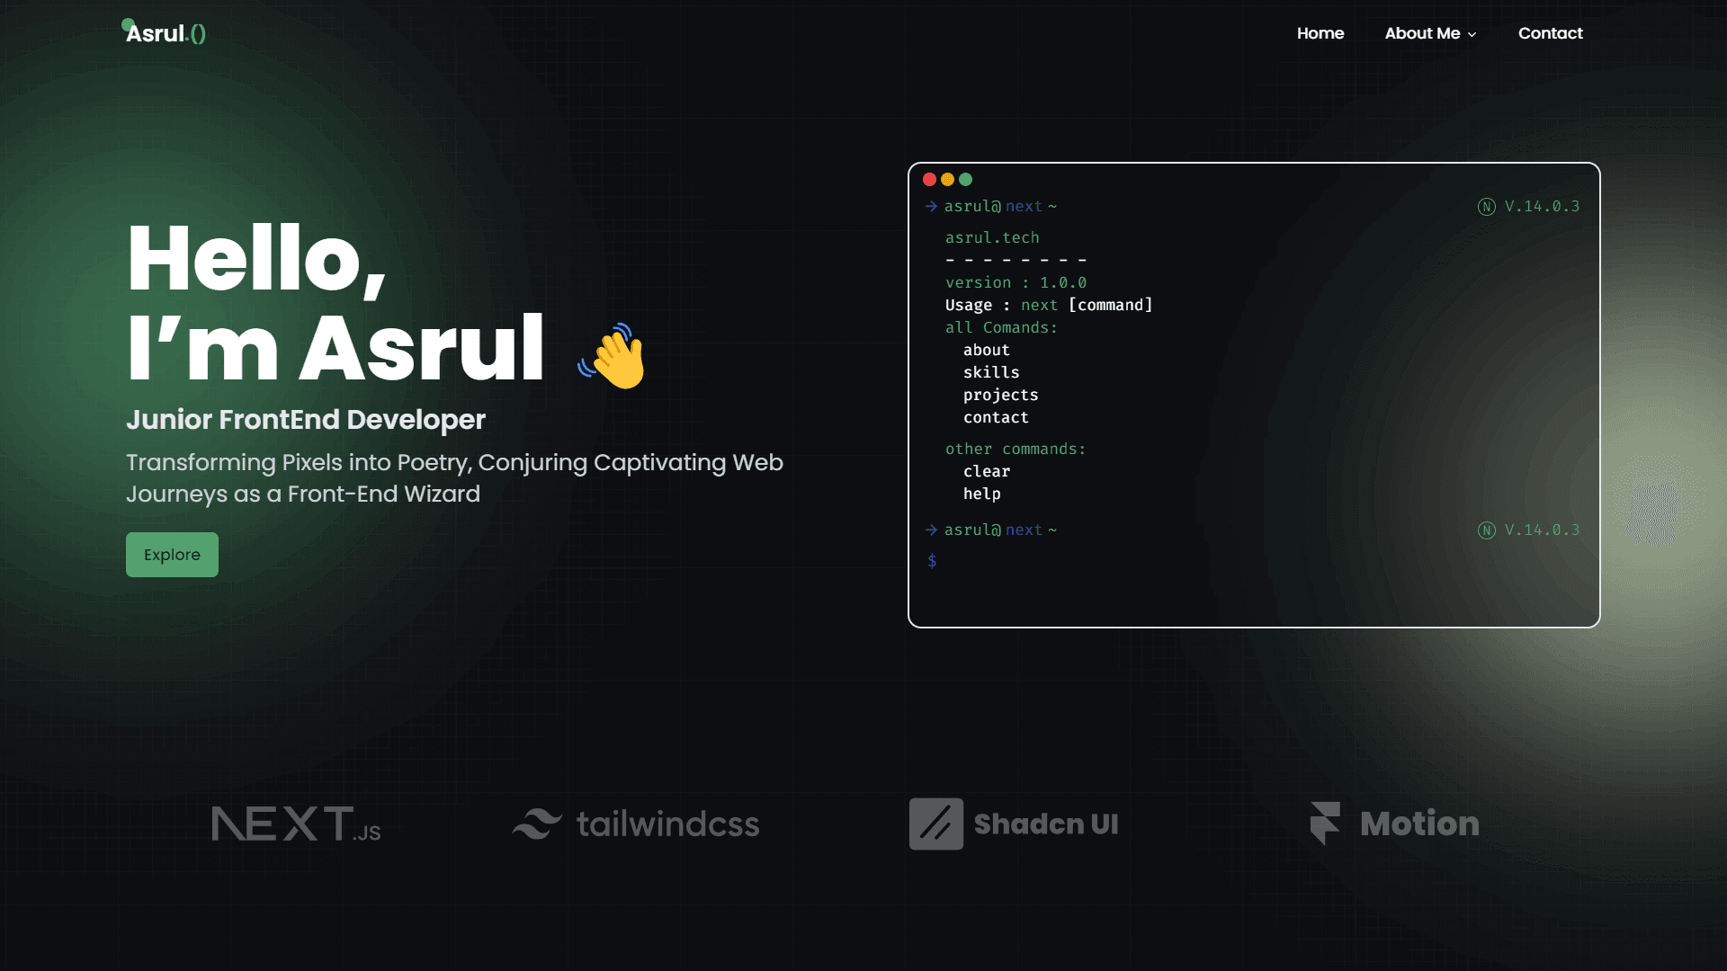Click the waving hand emoji

[x=613, y=356]
